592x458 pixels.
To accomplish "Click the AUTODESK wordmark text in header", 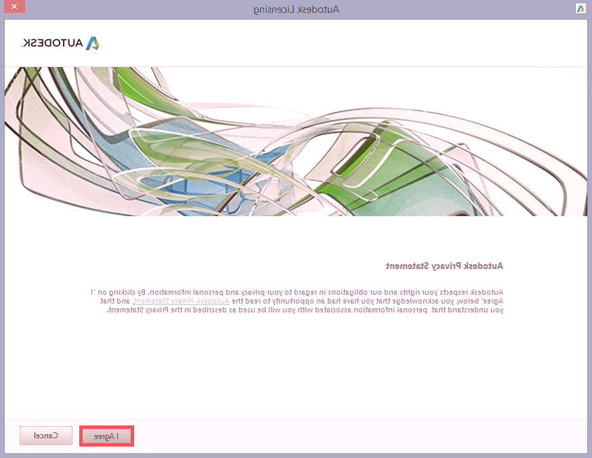I will coord(53,43).
